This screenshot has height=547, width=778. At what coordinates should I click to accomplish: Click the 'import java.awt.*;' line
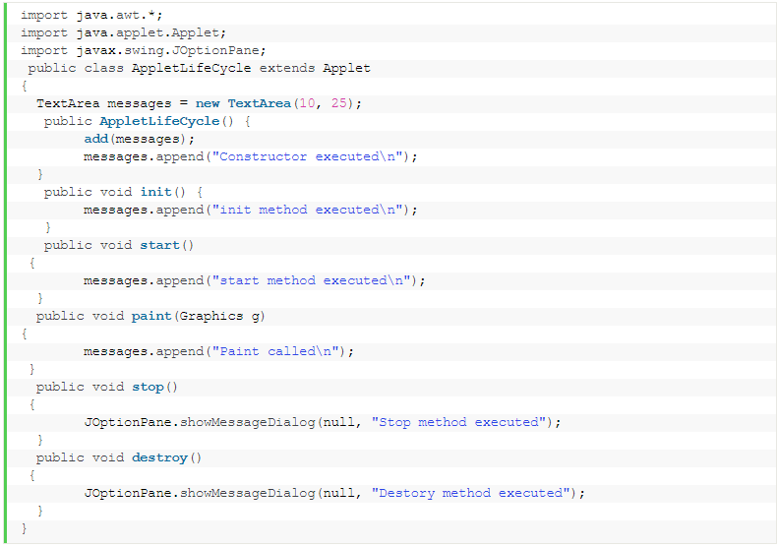(x=91, y=16)
